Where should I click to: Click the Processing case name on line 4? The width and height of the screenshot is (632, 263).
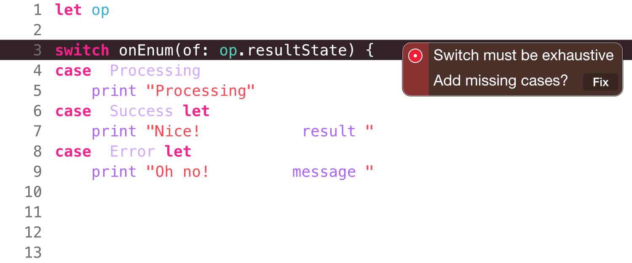[x=155, y=70]
